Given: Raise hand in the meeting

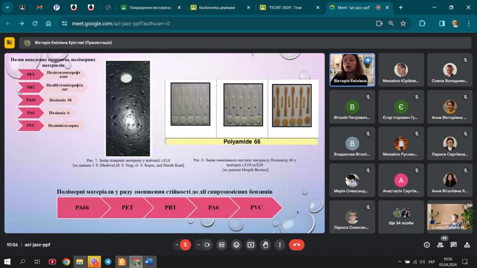Looking at the screenshot, I should [x=265, y=245].
